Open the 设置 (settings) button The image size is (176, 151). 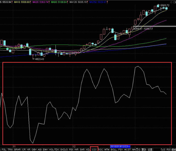coord(150,149)
